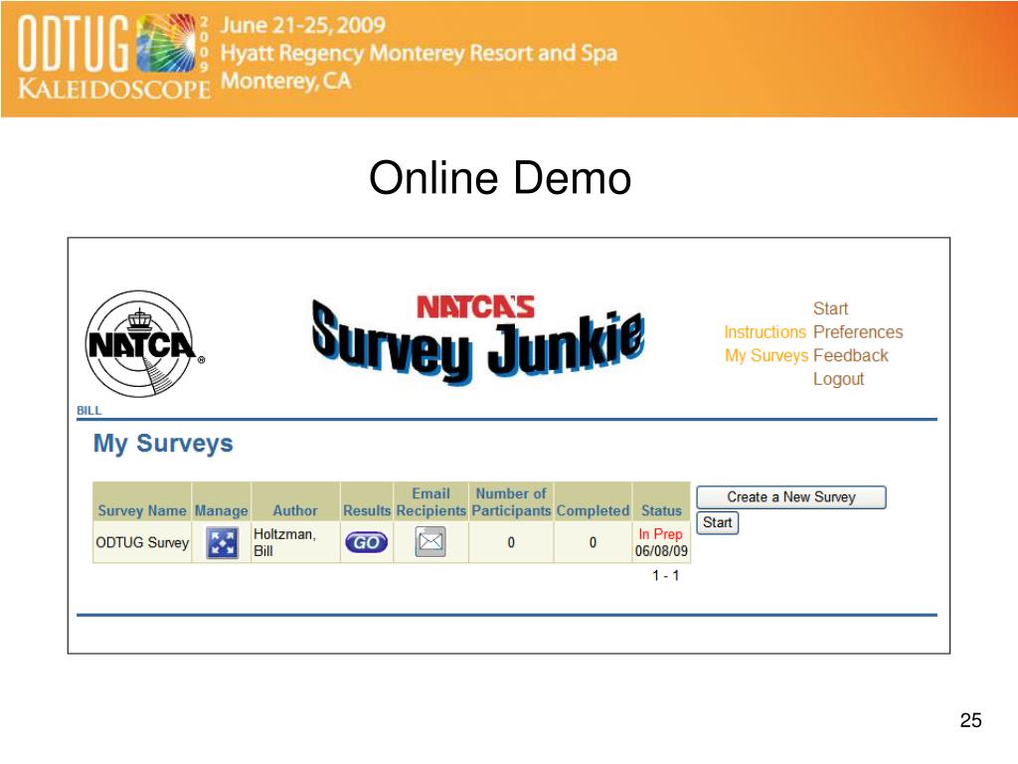
Task: Open the Start navigation link
Action: point(830,308)
